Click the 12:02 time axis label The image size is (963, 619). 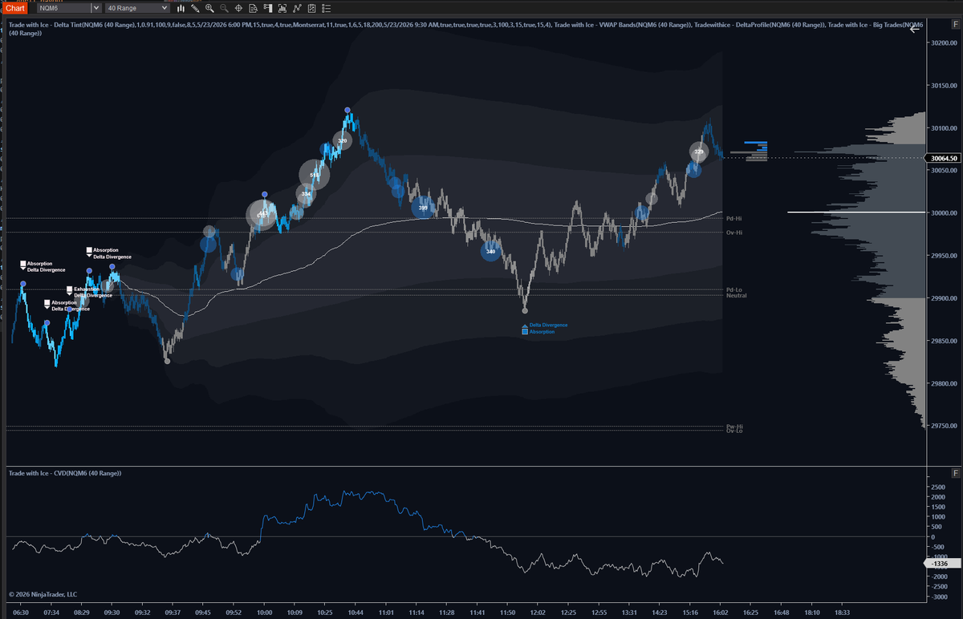coord(537,612)
